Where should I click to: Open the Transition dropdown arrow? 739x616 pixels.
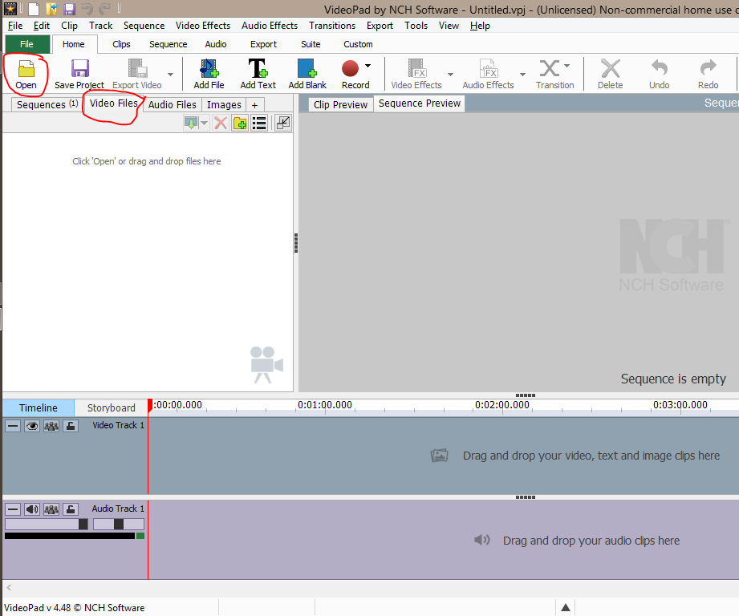coord(567,66)
